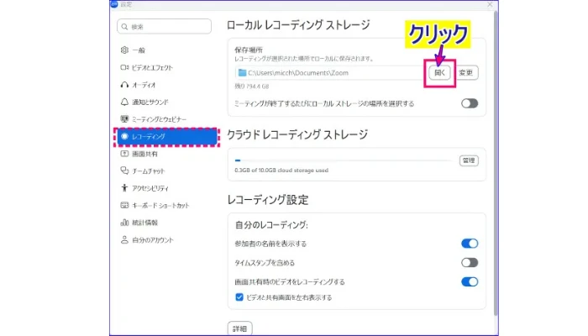Click the レコーディング設定 heading
The image size is (588, 336).
tap(268, 200)
